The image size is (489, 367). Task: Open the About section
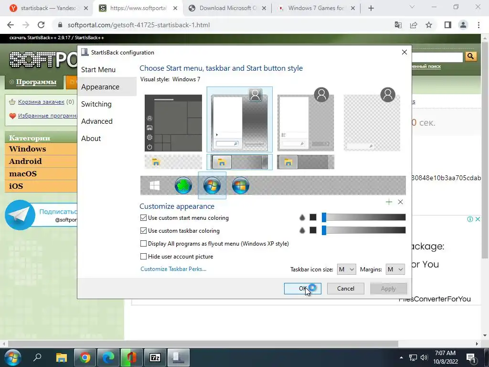coord(91,138)
